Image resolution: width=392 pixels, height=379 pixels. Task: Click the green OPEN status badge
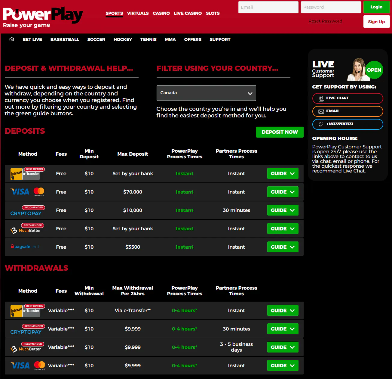tap(374, 70)
